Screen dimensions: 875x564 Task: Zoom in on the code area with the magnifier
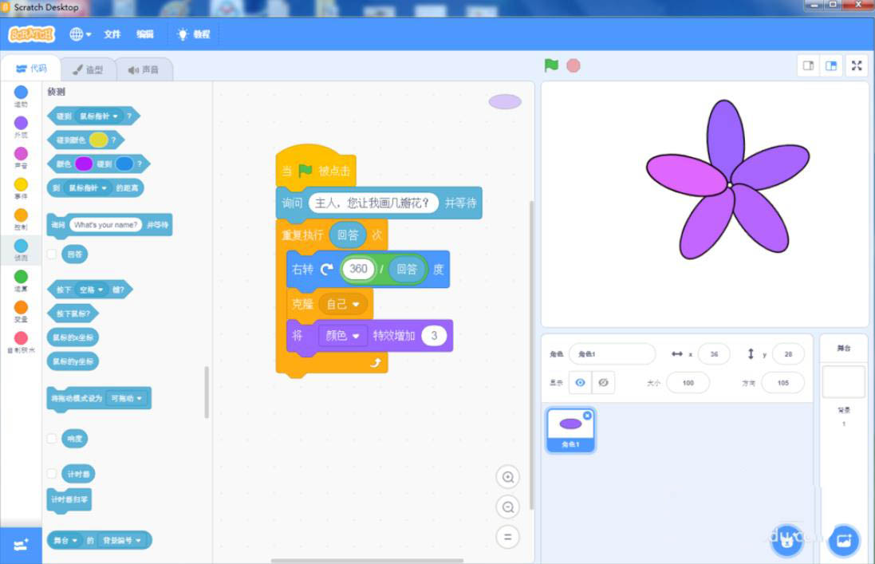(x=508, y=476)
